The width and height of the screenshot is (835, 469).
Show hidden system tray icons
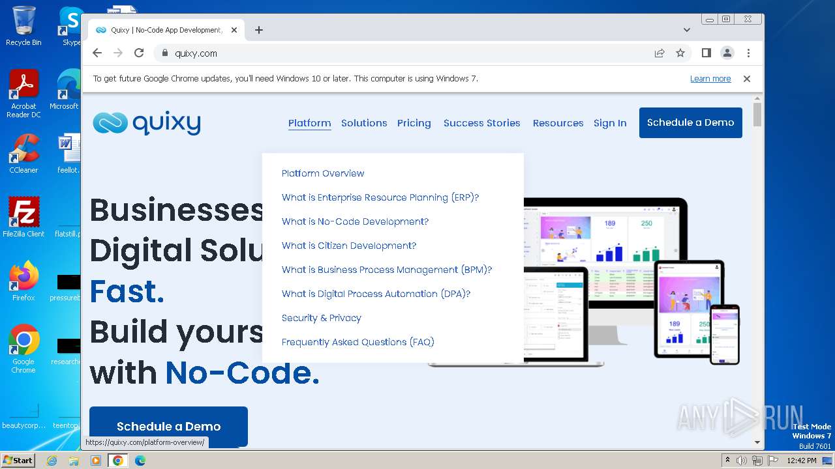pyautogui.click(x=727, y=461)
